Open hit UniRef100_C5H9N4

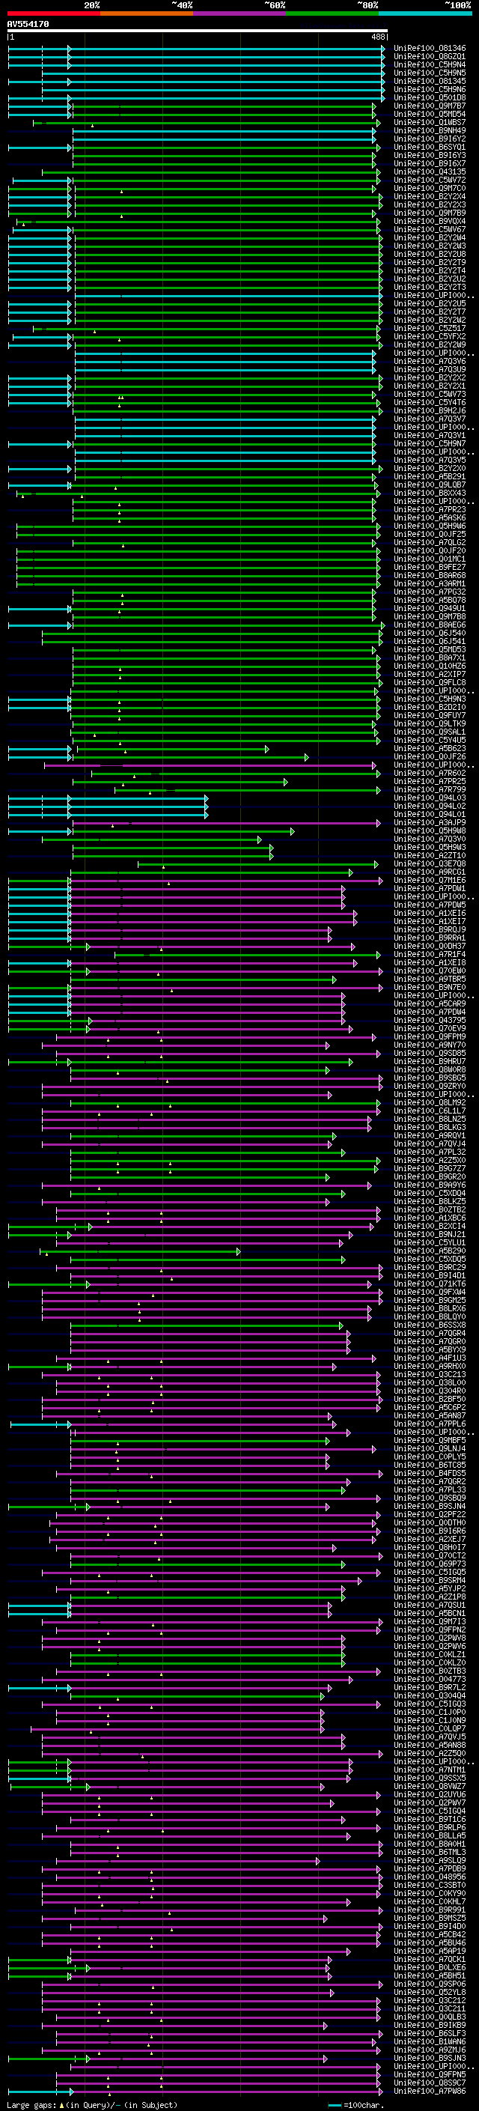click(430, 64)
